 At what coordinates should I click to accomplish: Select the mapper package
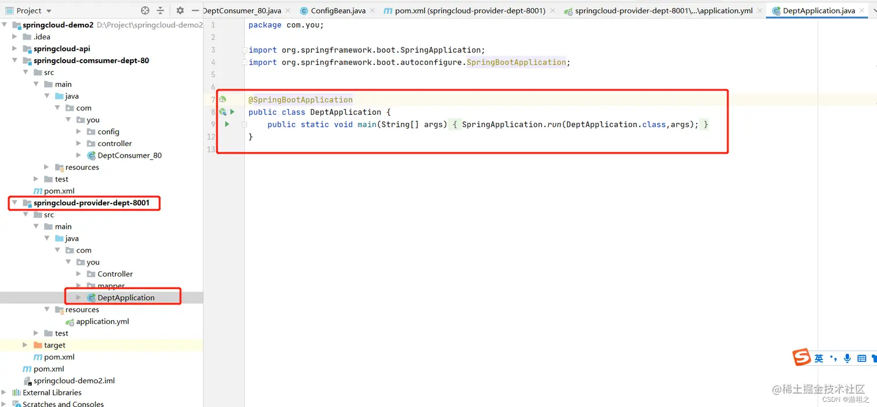[x=111, y=286]
